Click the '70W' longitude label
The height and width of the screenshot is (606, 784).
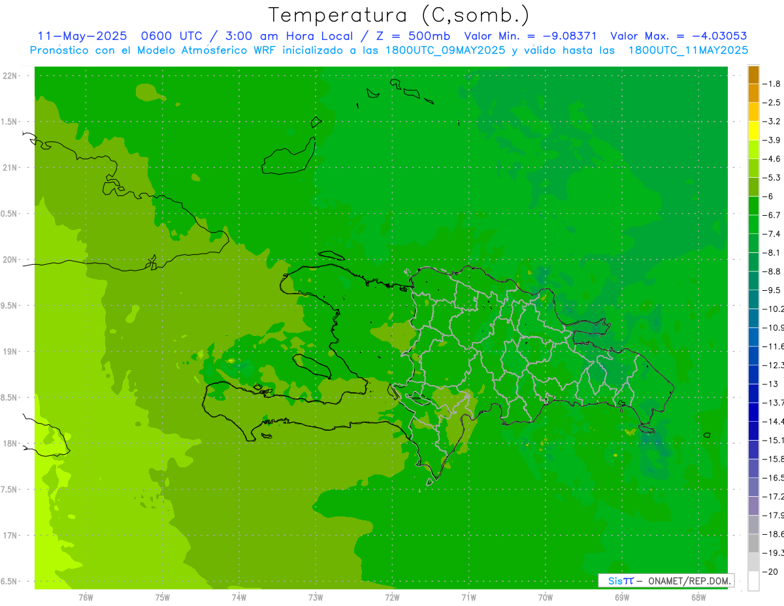546,598
